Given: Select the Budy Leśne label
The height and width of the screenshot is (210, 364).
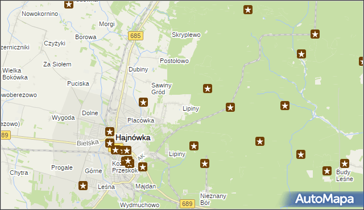Looking at the screenshot, I should 345,175.
